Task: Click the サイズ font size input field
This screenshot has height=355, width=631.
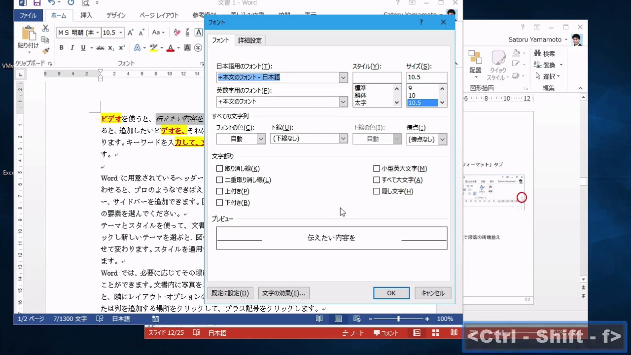Action: (426, 77)
